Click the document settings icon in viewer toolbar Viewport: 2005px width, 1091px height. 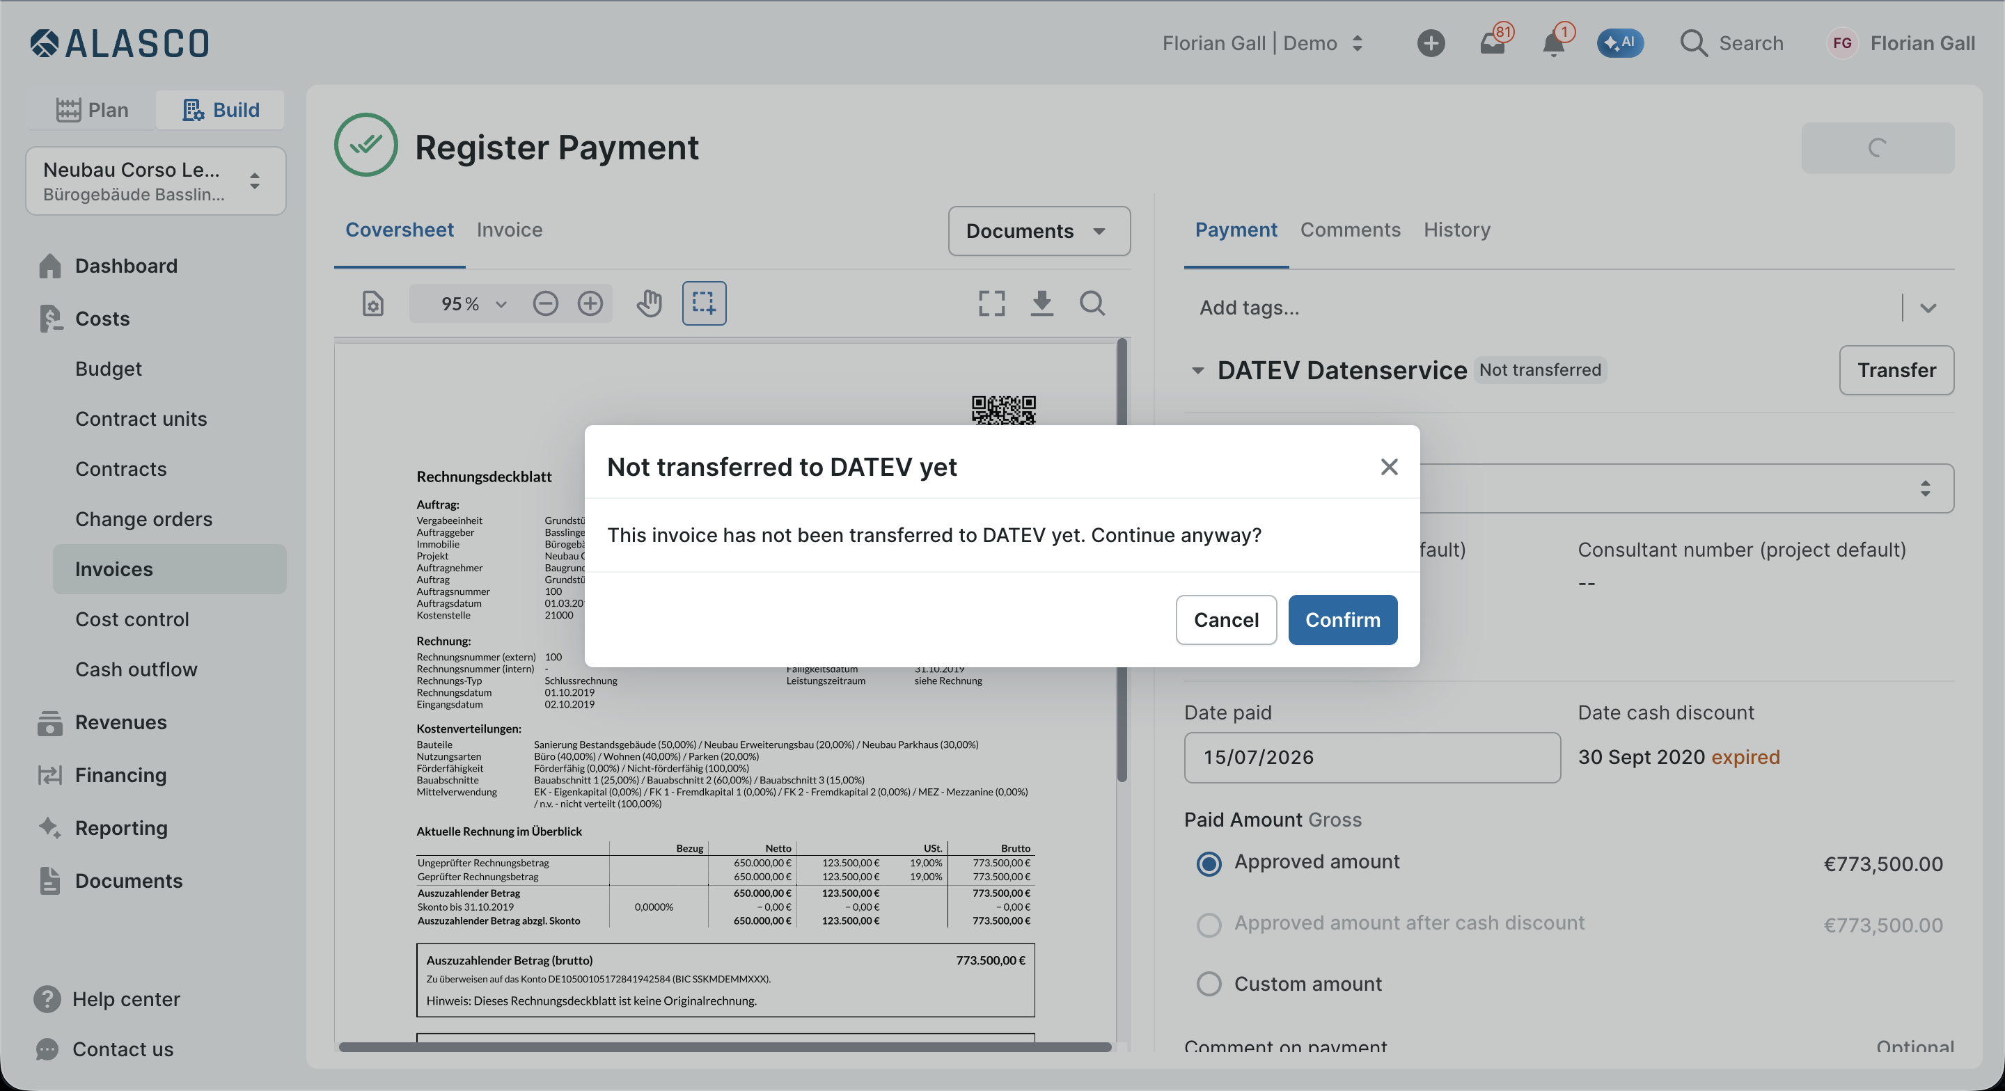click(x=373, y=303)
